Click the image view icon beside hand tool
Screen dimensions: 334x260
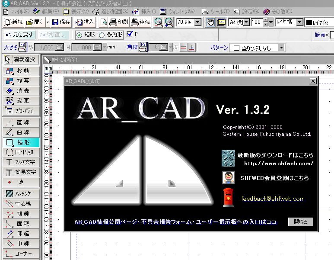pyautogui.click(x=221, y=22)
